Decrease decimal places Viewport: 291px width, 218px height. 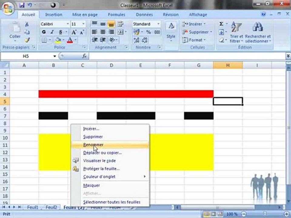(145, 40)
